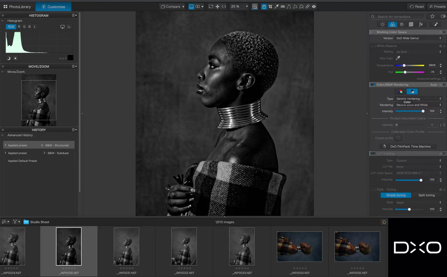Adjust the Color Rendering Intensity slider handle

[x=423, y=111]
